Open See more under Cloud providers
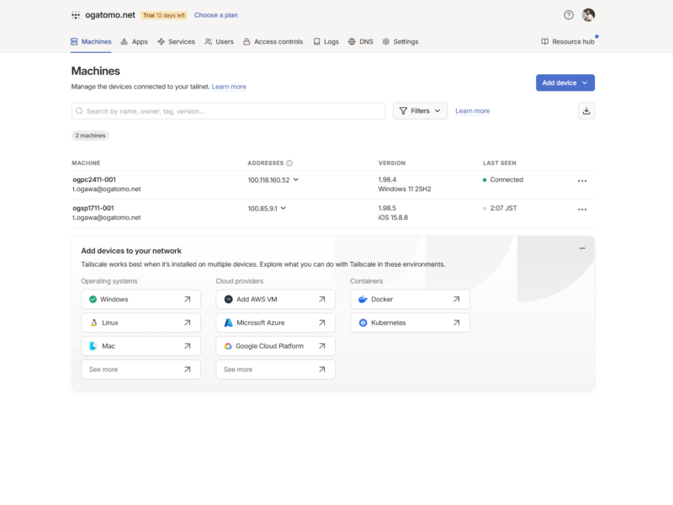The height and width of the screenshot is (505, 673). point(276,369)
